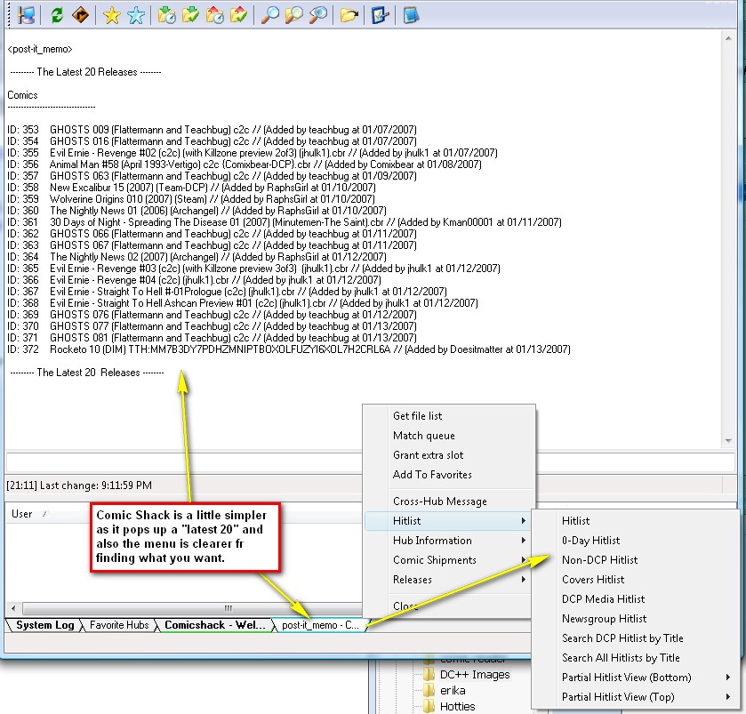
Task: Switch to the Favorite Hubs tab
Action: [x=119, y=625]
